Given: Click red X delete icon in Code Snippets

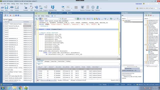Looking at the screenshot, I should (151, 15).
